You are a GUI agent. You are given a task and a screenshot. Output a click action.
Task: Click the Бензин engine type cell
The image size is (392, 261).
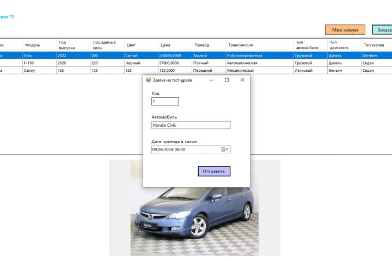tap(345, 71)
